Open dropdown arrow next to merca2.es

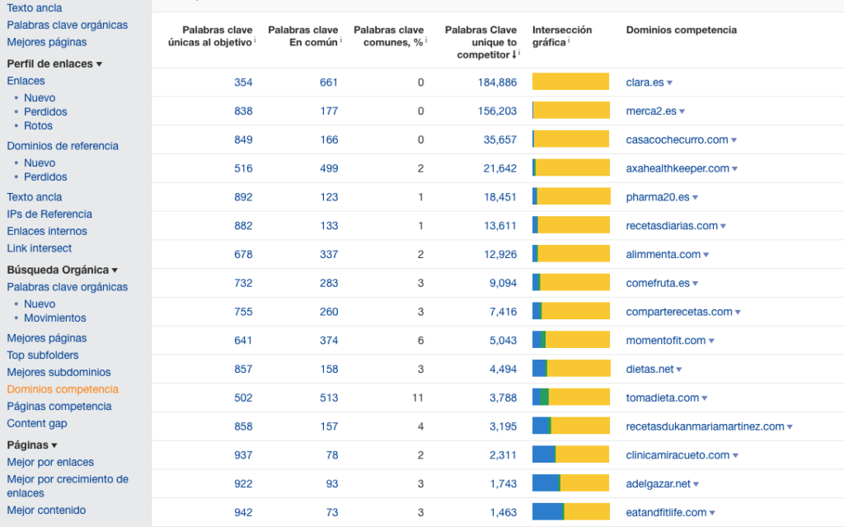pos(682,111)
